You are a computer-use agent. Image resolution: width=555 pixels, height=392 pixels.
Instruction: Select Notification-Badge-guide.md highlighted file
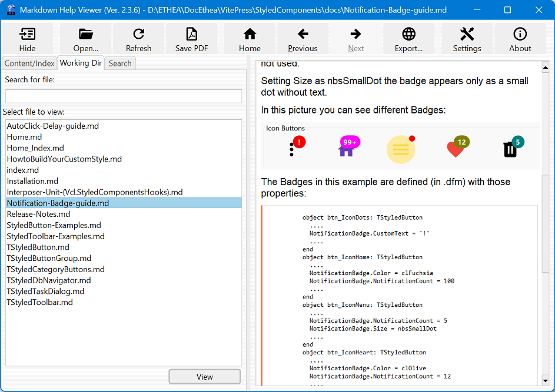point(124,203)
